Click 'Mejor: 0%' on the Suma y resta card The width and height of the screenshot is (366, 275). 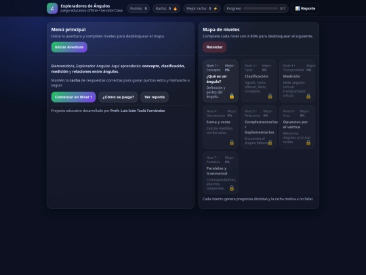coord(232,113)
